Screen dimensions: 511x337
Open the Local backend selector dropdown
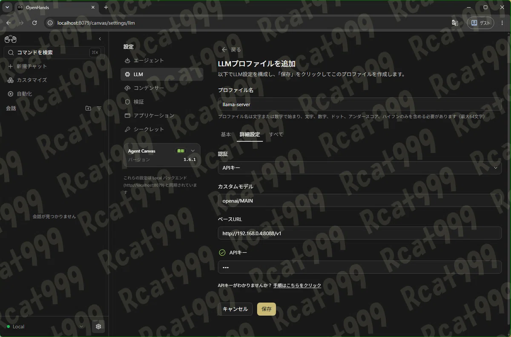point(45,326)
